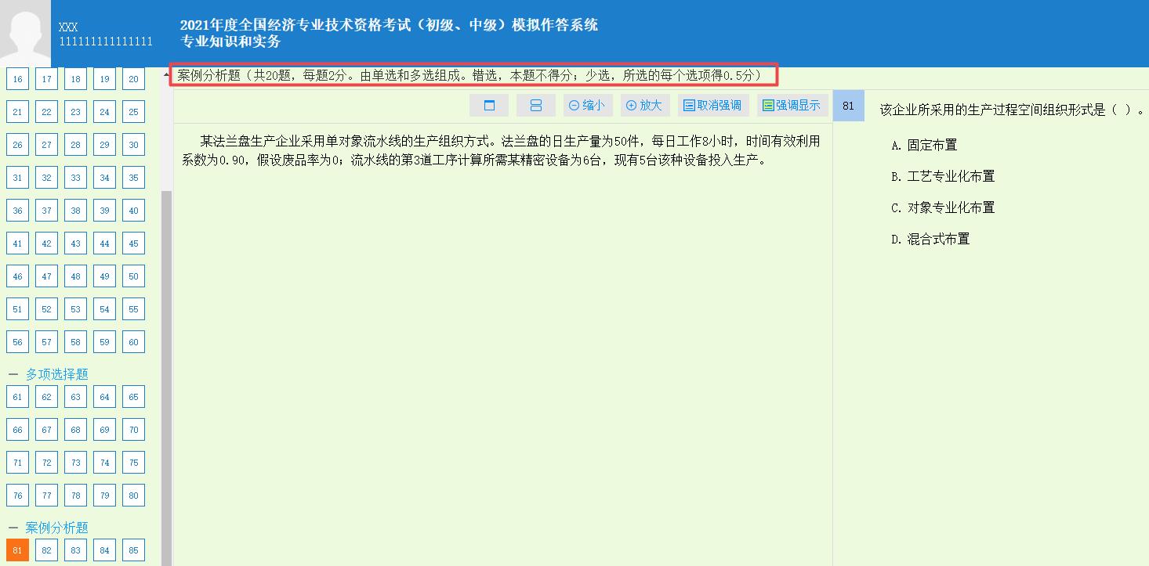Click the split-view layout icon on the toolbar
The width and height of the screenshot is (1149, 566).
click(537, 104)
